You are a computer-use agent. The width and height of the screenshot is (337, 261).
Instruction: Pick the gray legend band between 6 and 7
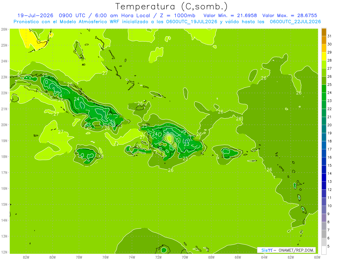[x=324, y=234]
